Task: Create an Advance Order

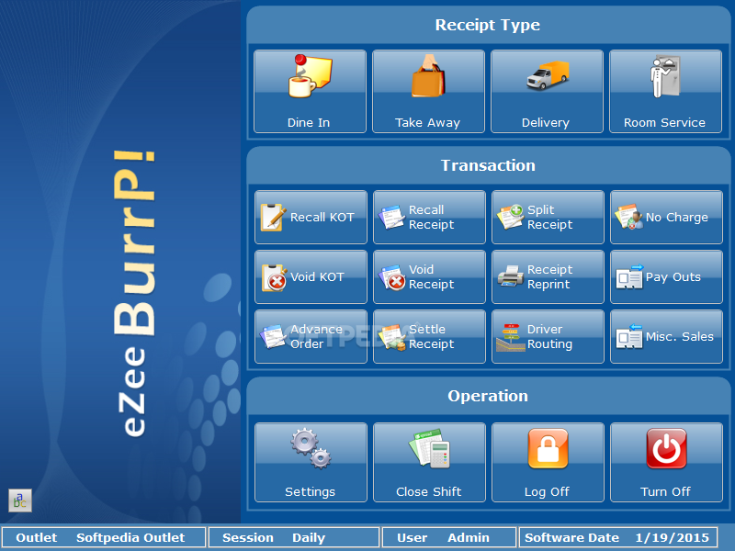Action: click(311, 336)
